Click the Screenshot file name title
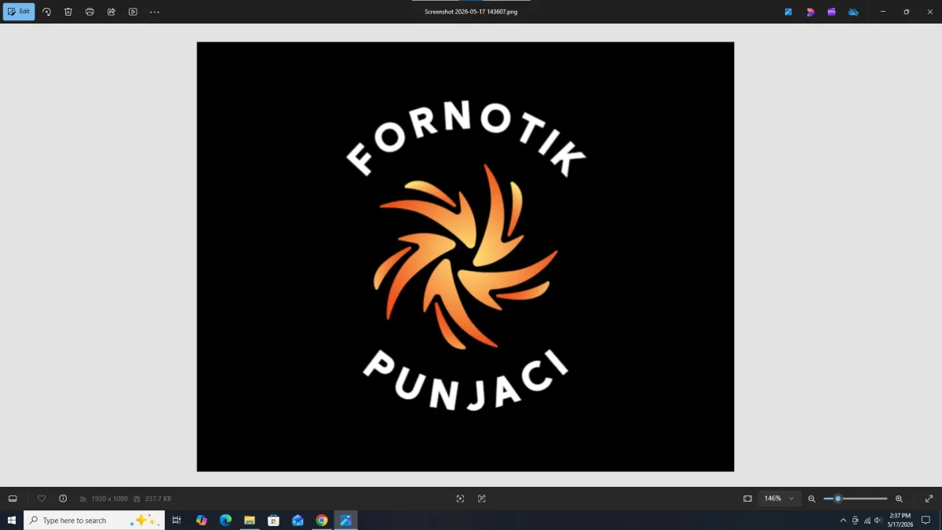Screen dimensions: 942x530 (x=471, y=12)
